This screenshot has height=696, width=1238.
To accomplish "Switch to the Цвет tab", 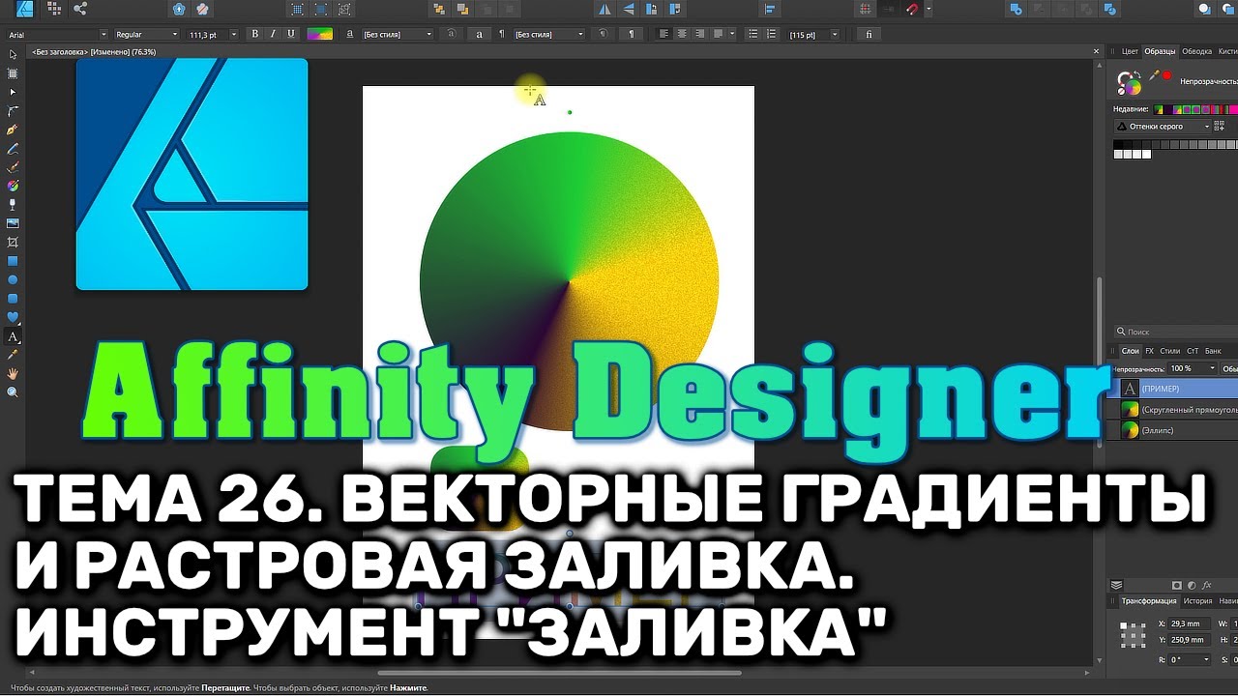I will (x=1129, y=51).
